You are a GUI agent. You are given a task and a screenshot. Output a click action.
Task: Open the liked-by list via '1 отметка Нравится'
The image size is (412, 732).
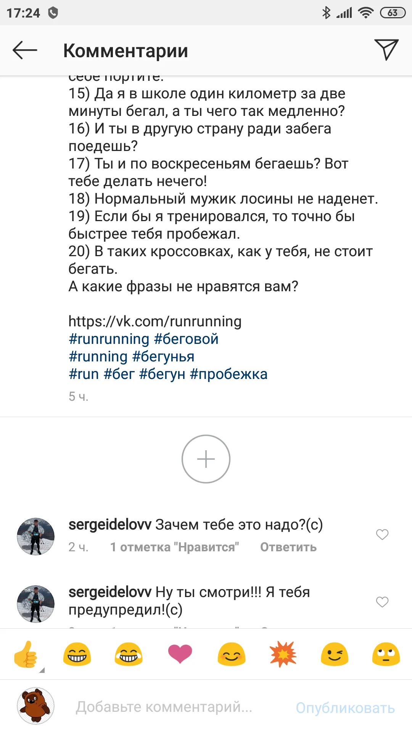pos(175,547)
